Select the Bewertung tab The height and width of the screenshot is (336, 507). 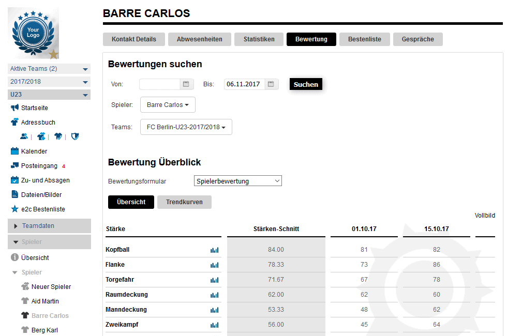pyautogui.click(x=311, y=39)
